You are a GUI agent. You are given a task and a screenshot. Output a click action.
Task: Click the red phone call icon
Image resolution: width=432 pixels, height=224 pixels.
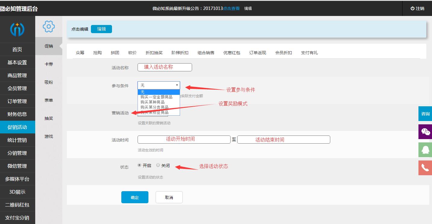[x=425, y=168]
